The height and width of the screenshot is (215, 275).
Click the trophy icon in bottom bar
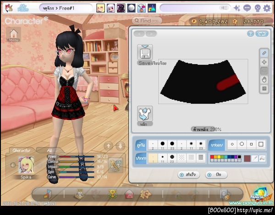(x=112, y=194)
